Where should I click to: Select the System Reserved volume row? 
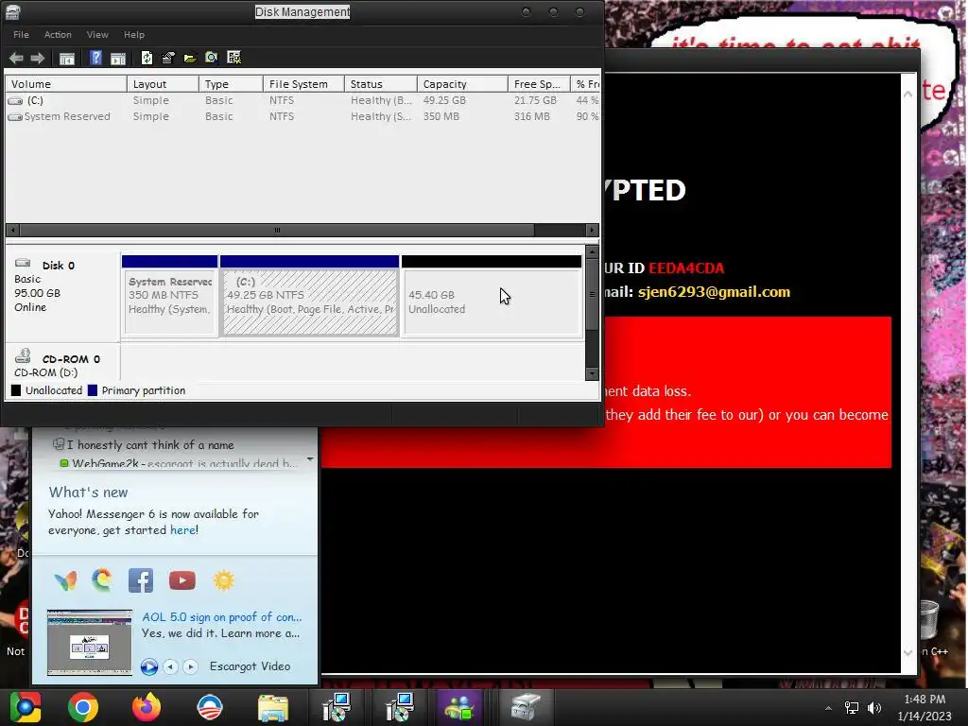tap(302, 116)
